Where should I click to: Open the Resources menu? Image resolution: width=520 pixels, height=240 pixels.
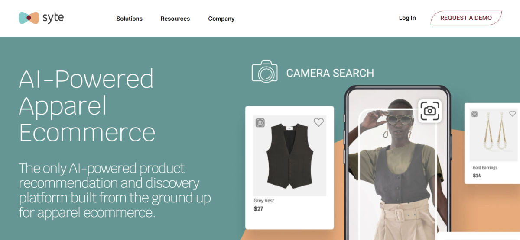pos(175,19)
